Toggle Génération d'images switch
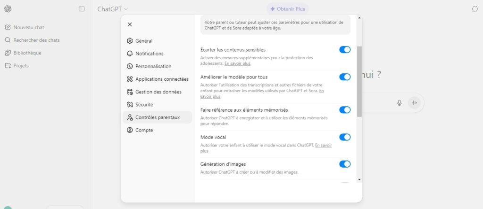Screen dimensions: 483x209 click(x=345, y=164)
